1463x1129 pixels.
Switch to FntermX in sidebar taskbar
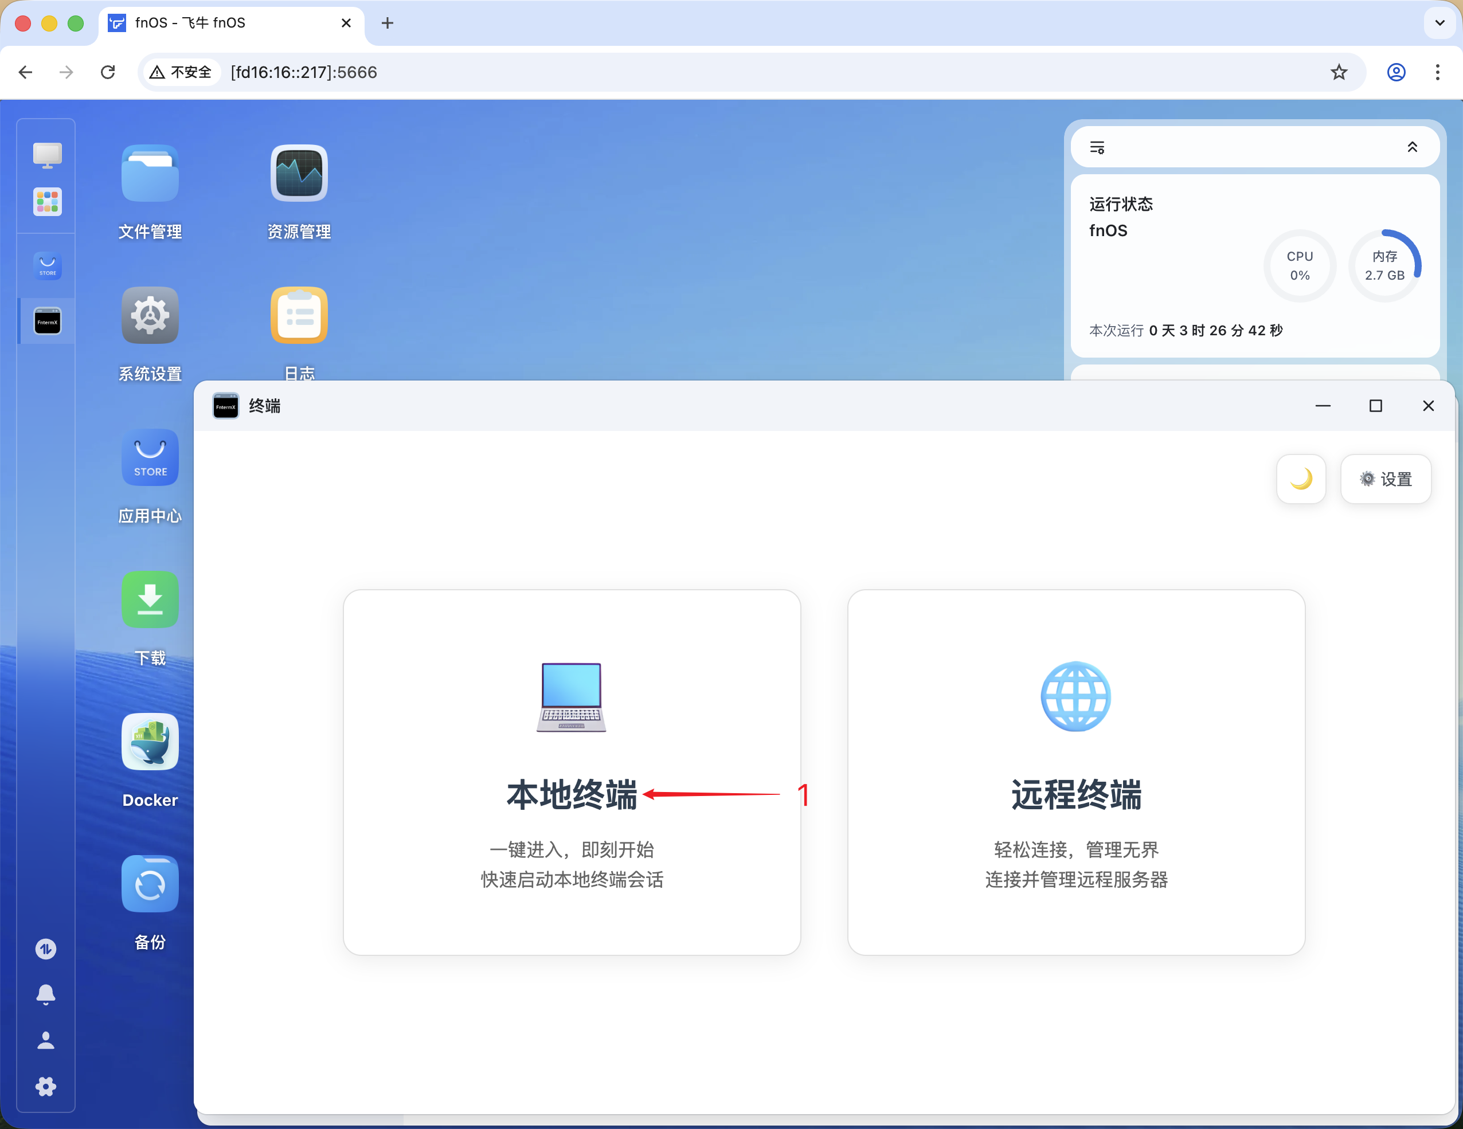point(47,322)
